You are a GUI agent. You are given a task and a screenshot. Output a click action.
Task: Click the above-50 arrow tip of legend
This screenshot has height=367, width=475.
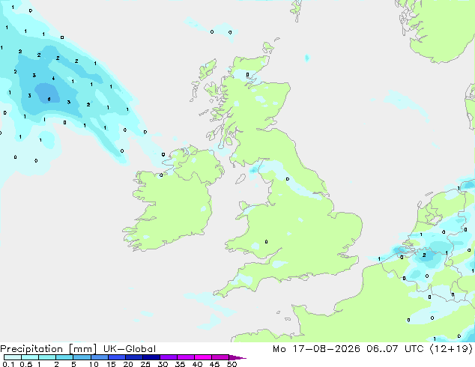[x=237, y=357]
